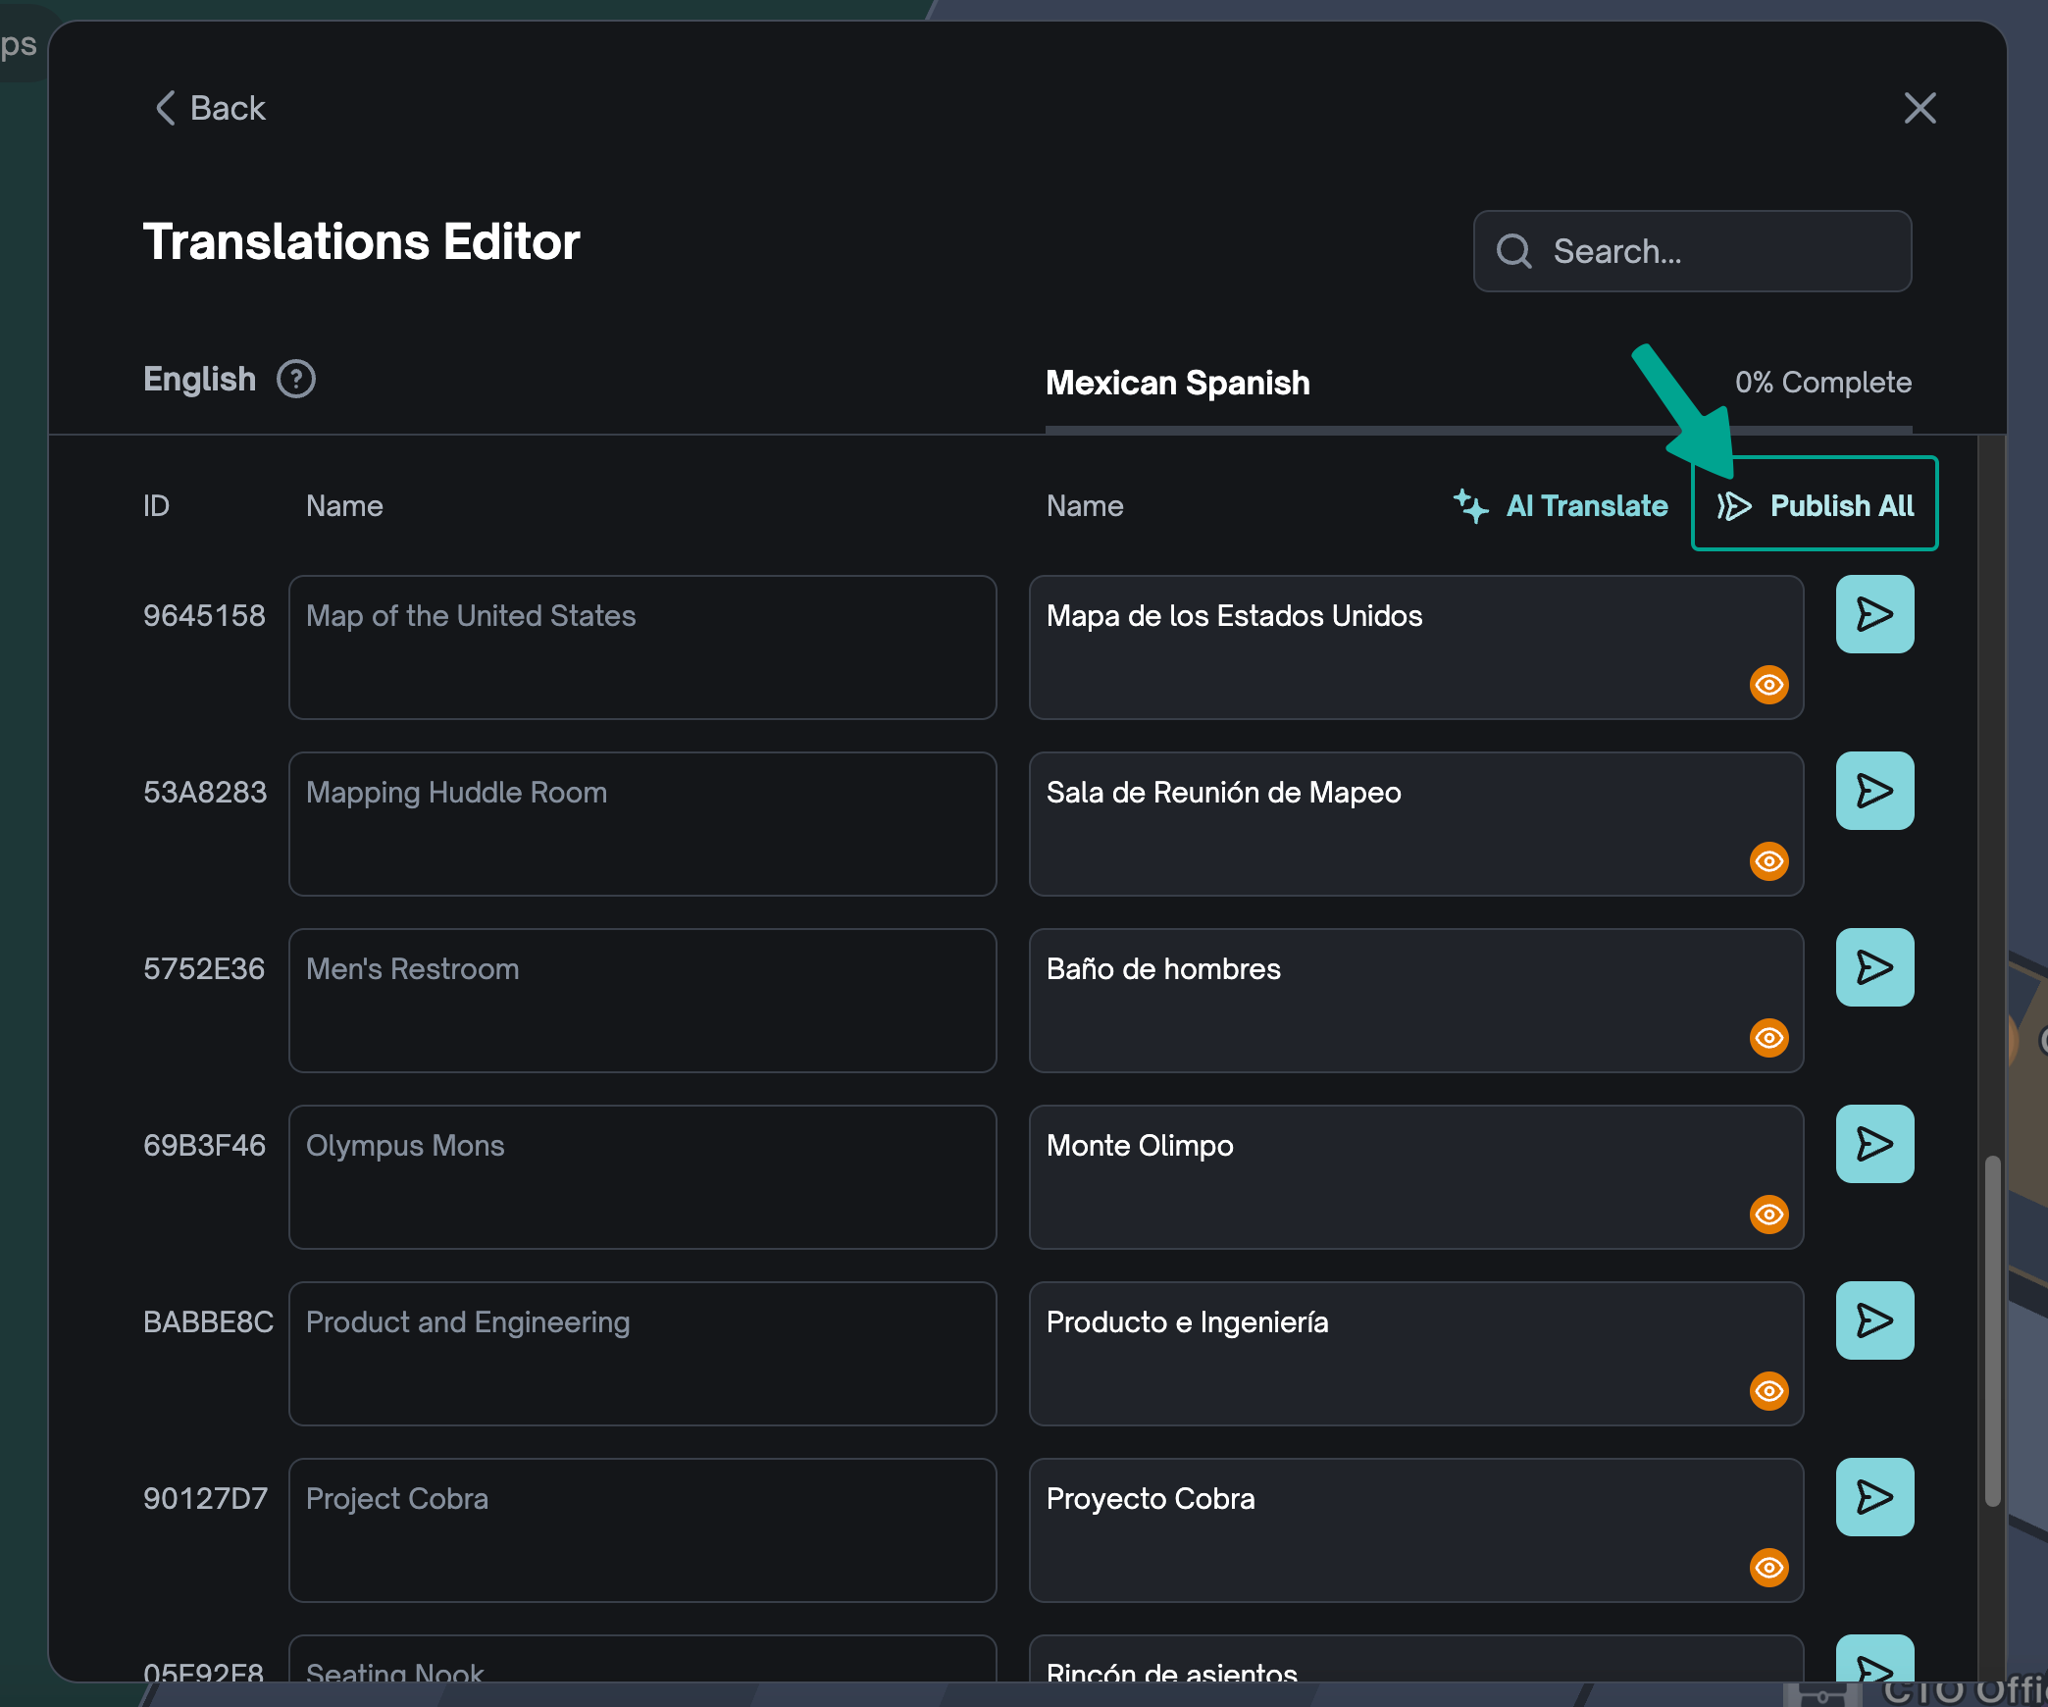This screenshot has width=2048, height=1707.
Task: Click the ID 53A8283 cell
Action: (x=205, y=793)
